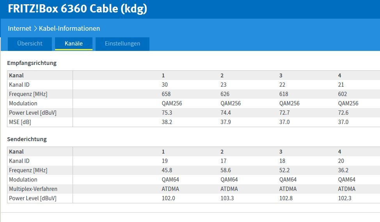380x222 pixels.
Task: Switch to the Einstellungen tab
Action: 123,44
